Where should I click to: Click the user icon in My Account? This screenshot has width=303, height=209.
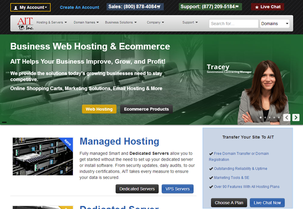(16, 8)
